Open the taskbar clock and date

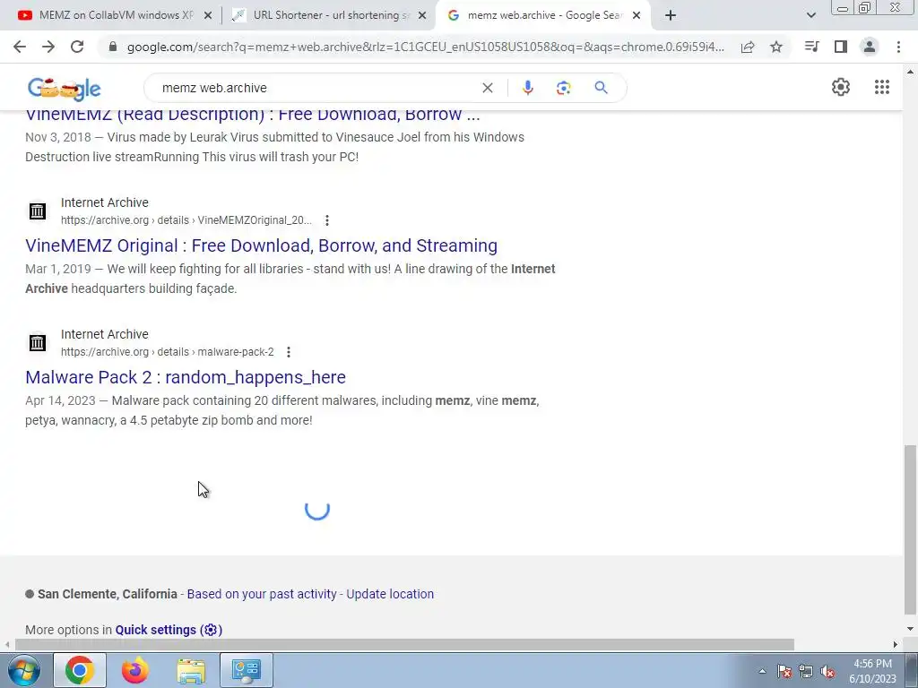(872, 671)
